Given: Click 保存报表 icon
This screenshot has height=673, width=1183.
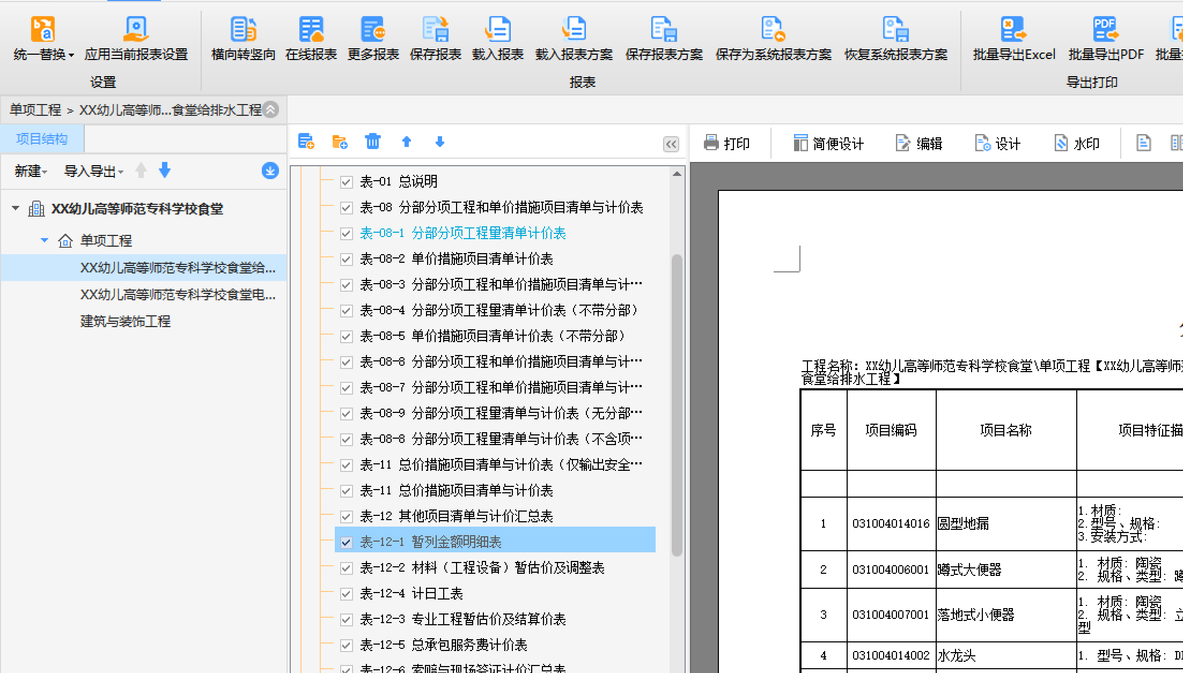Looking at the screenshot, I should pos(436,29).
